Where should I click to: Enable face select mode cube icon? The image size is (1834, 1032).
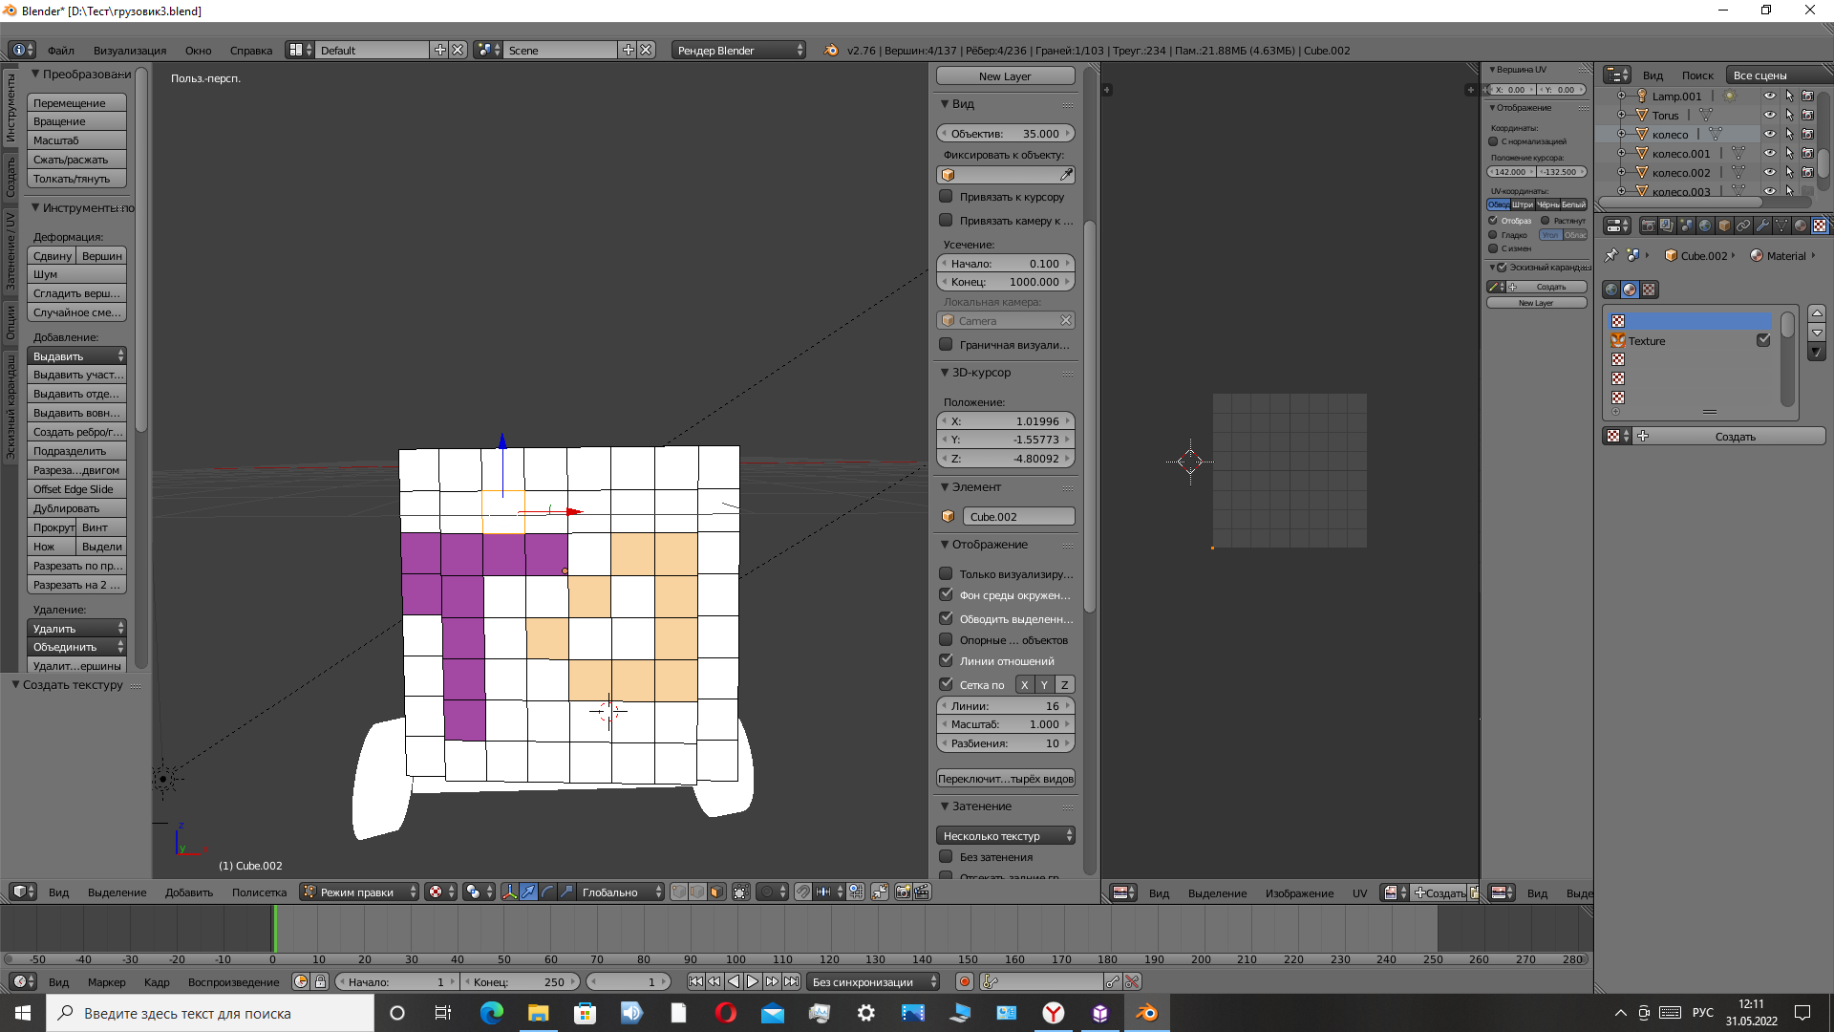[x=716, y=892]
